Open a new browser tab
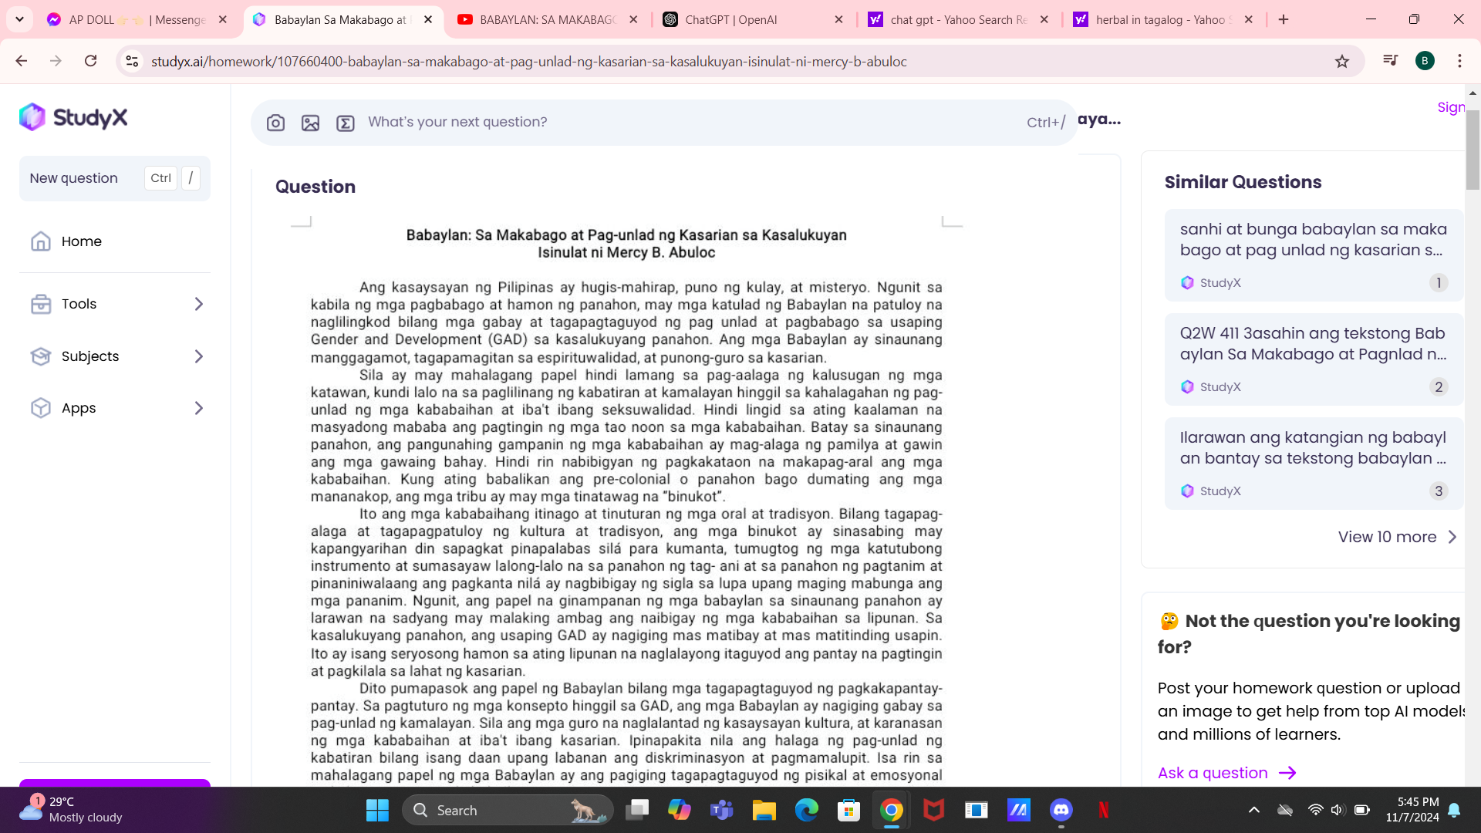The image size is (1481, 833). [x=1284, y=19]
